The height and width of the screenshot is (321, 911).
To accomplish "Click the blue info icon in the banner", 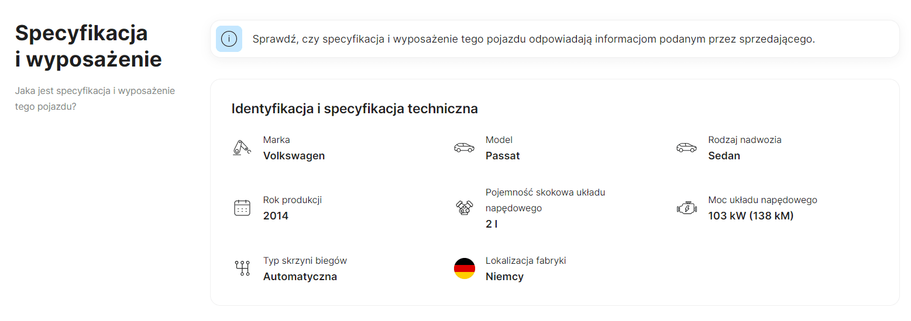I will 229,39.
